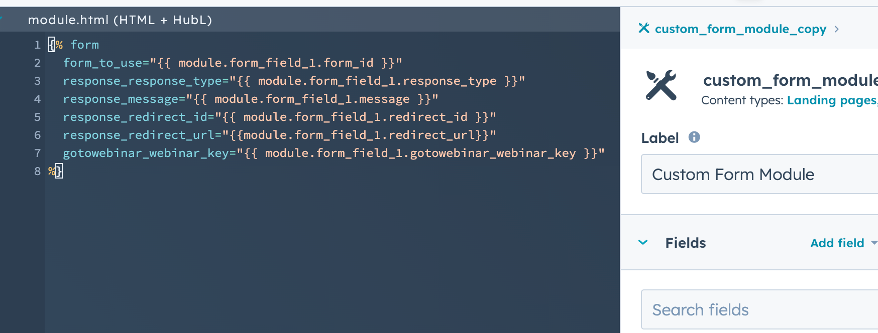Select the module.html (HTML + HubL) tab

point(120,20)
